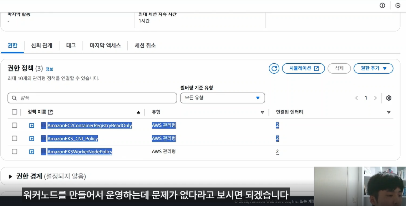Open table preferences gear icon
Image resolution: width=406 pixels, height=206 pixels.
pyautogui.click(x=389, y=98)
